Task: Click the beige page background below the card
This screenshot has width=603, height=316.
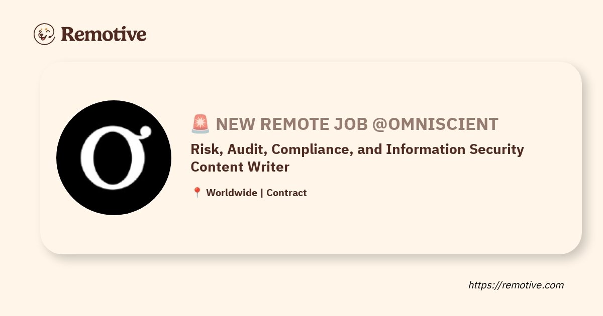Action: (251, 286)
